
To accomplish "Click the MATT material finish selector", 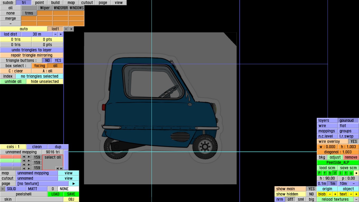I will coord(37,189).
